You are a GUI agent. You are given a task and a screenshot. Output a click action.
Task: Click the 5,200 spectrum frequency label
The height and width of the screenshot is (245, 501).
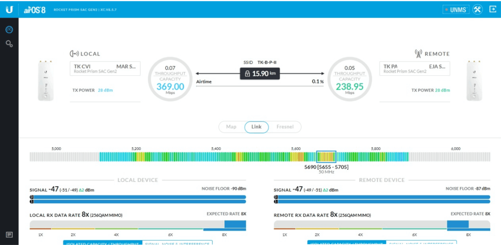tap(136, 149)
